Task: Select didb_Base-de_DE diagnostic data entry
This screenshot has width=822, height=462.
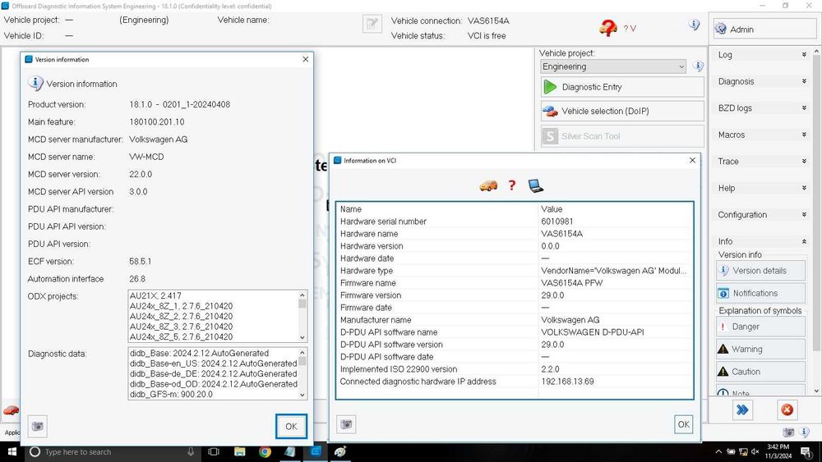Action: (214, 373)
